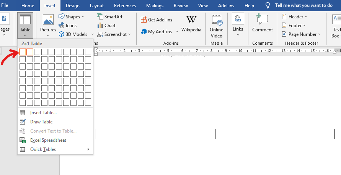The height and width of the screenshot is (175, 341).
Task: Switch to the Design tab
Action: point(73,6)
